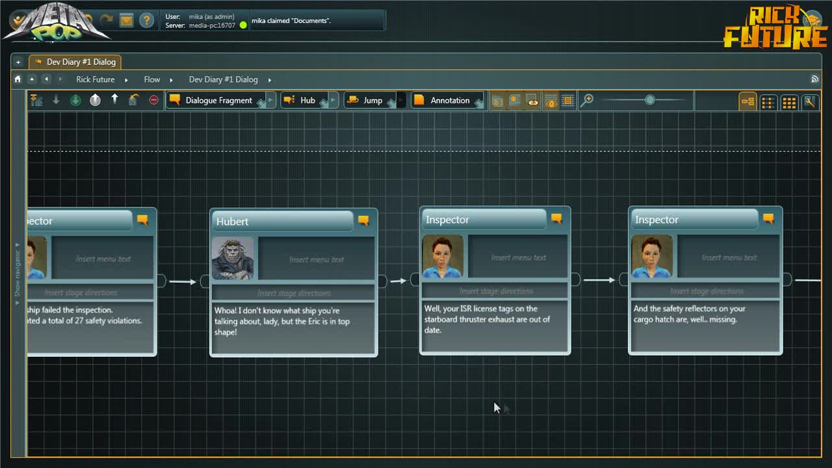Open the wrench settings view icon
The image size is (832, 468).
tap(809, 101)
